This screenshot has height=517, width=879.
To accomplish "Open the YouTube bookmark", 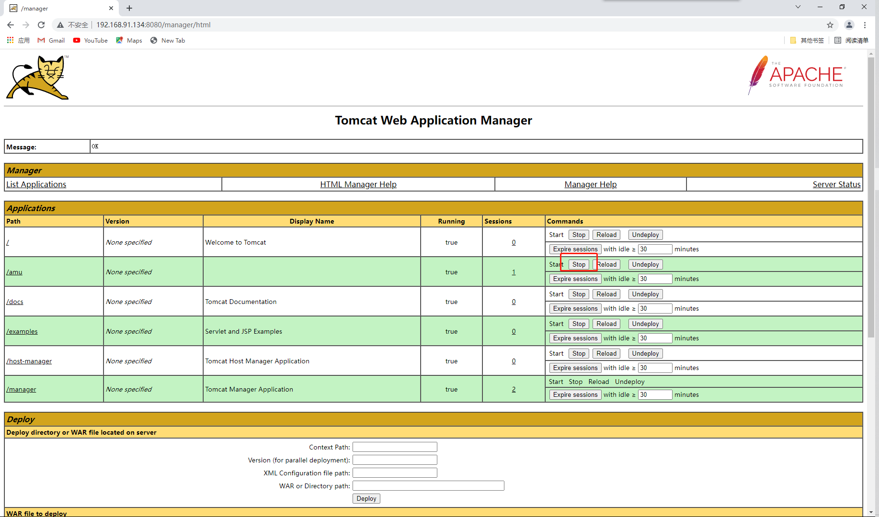I will point(91,40).
